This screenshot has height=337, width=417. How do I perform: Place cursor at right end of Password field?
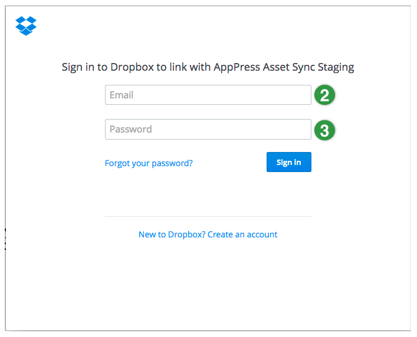coord(307,130)
